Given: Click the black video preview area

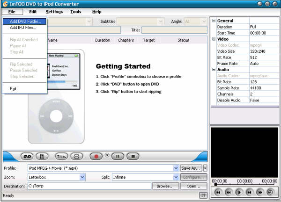Looking at the screenshot, I should (244, 152).
